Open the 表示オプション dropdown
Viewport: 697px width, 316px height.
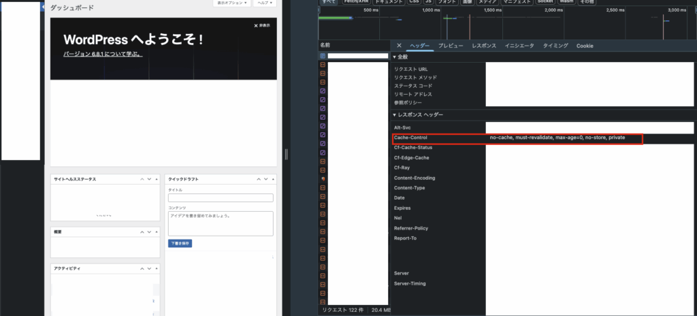pos(231,3)
